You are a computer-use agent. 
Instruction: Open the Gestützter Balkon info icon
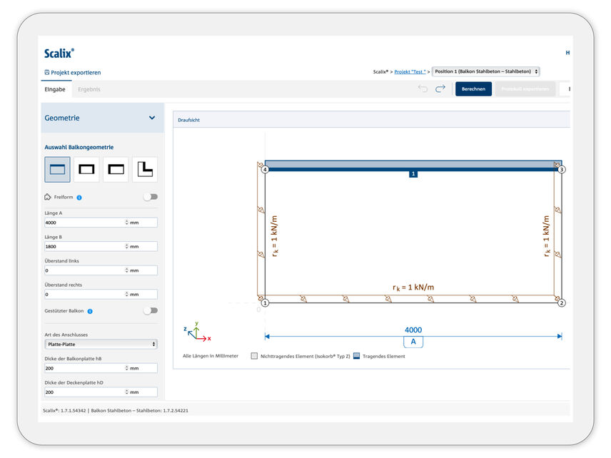[90, 311]
